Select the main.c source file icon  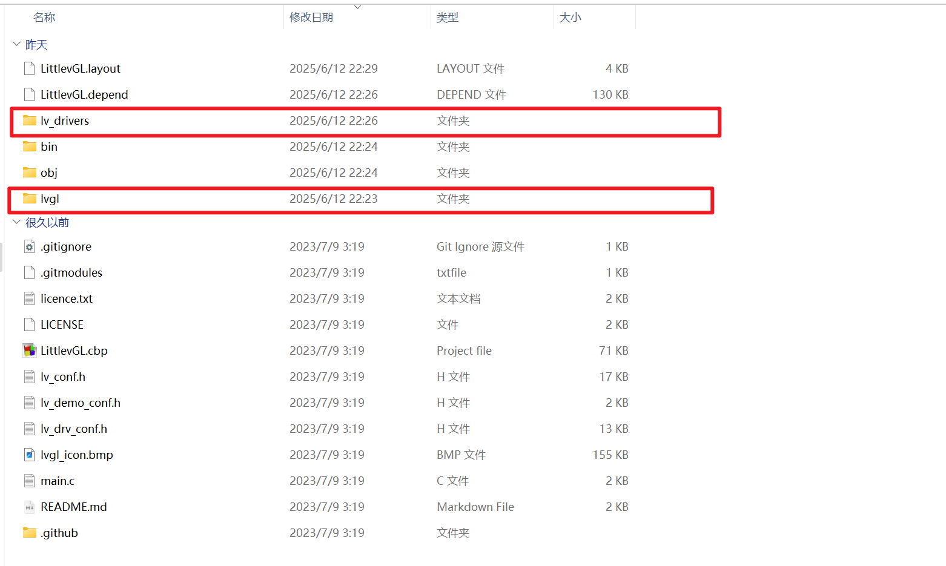29,481
